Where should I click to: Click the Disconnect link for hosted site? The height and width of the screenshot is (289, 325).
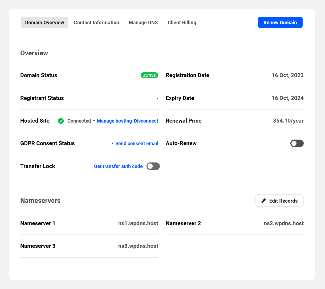[146, 121]
